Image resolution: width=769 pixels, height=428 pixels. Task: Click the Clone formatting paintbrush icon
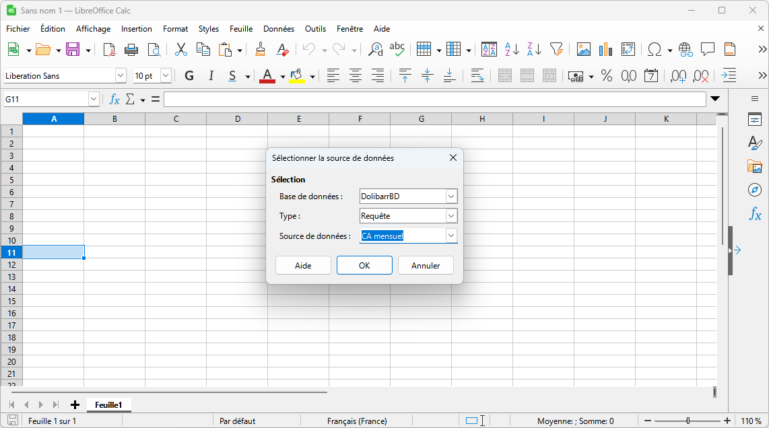click(261, 49)
